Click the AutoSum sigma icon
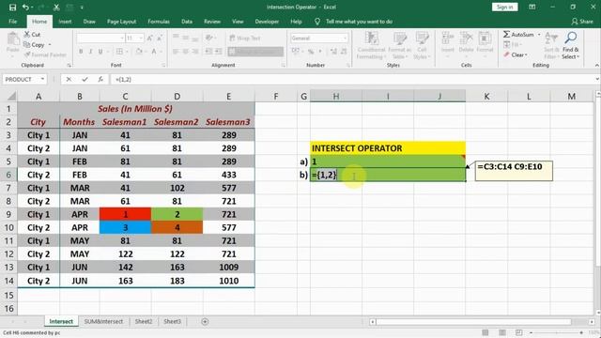Screen dimensions: 601x338 [x=507, y=35]
